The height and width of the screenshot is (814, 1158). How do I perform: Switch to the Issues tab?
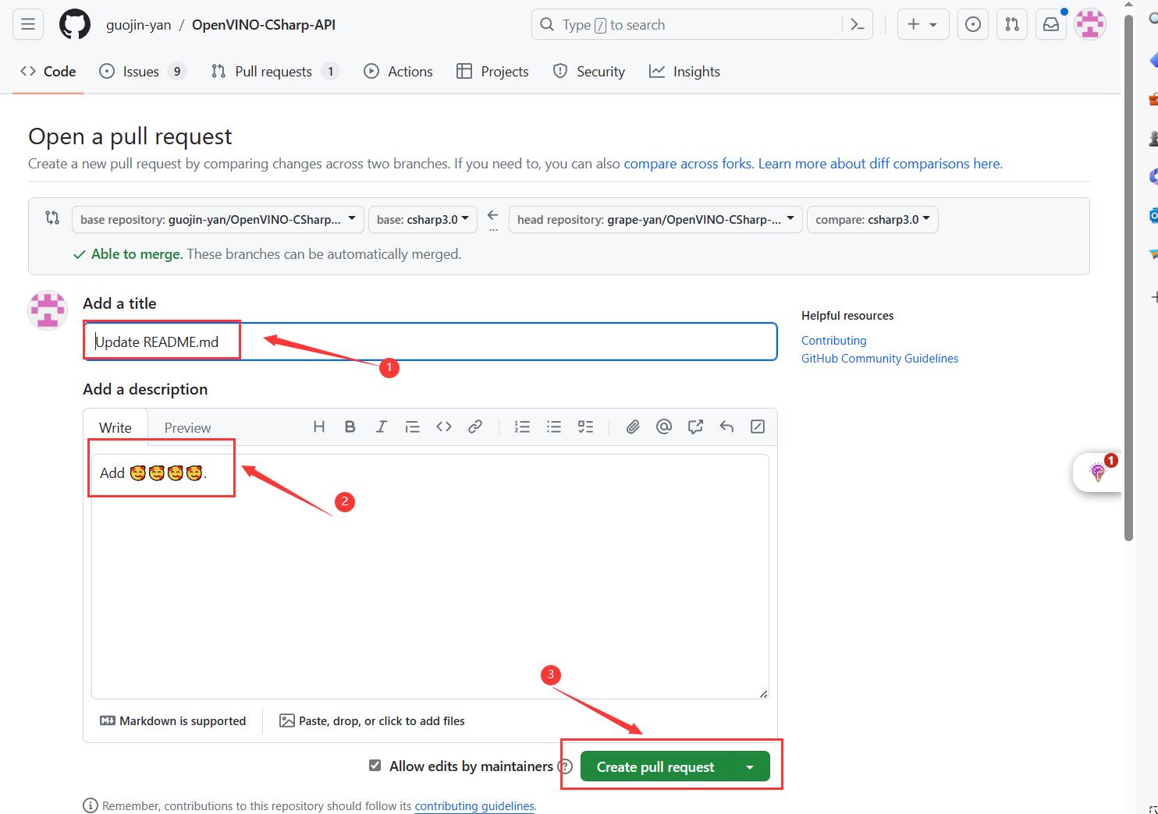143,71
